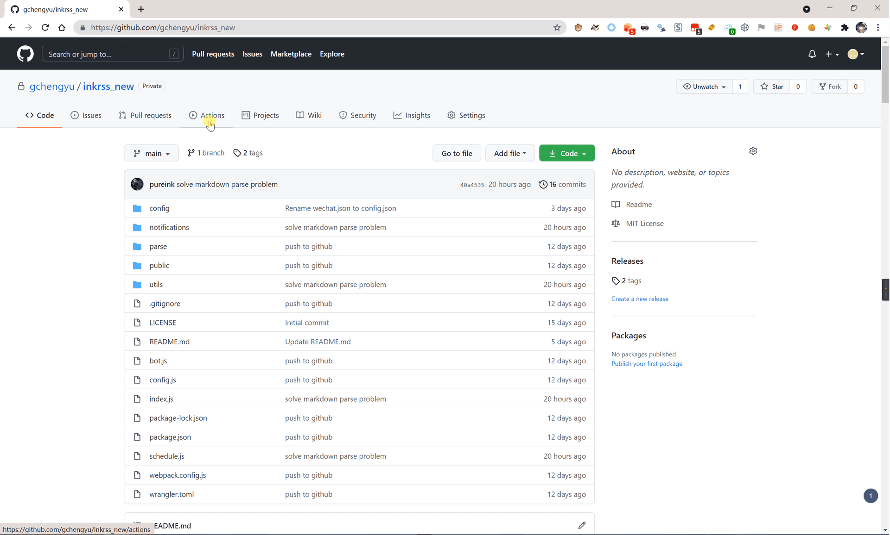Open the create-new plus dropdown
Screen dimensions: 890x535
point(832,54)
